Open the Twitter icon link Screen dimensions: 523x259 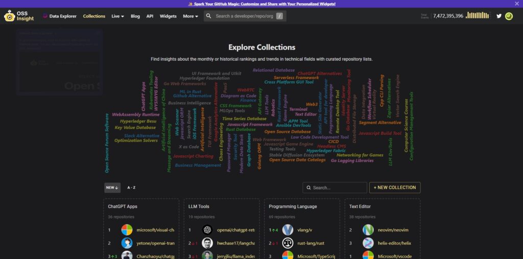tap(498, 16)
